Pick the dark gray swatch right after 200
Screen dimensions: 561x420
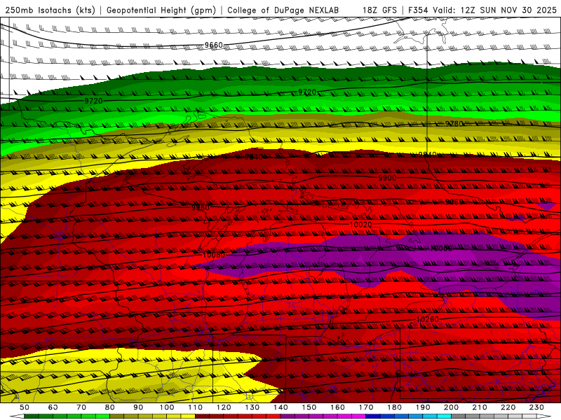click(459, 416)
